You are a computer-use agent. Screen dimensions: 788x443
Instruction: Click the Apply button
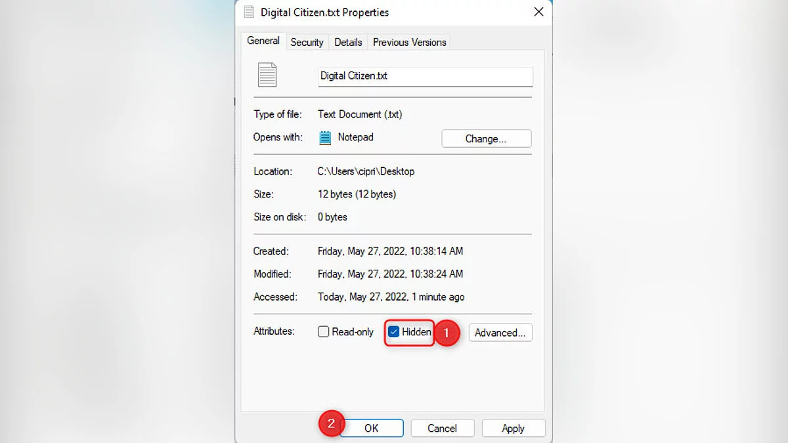(513, 428)
